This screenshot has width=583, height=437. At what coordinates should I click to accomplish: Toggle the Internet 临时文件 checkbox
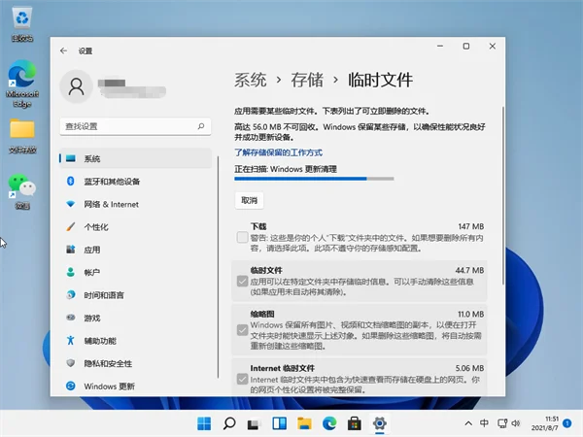242,379
